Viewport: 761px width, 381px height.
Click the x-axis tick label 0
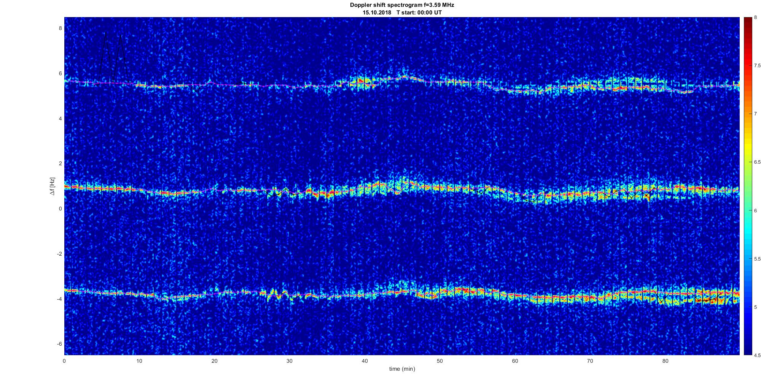(x=64, y=361)
